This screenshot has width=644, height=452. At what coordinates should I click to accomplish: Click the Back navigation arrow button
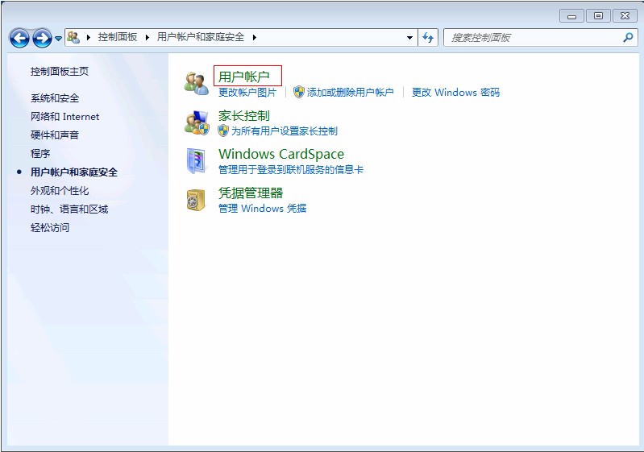coord(19,38)
